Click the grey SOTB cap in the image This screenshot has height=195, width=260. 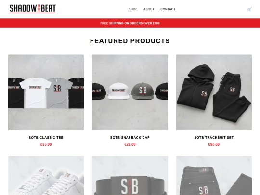click(x=143, y=91)
